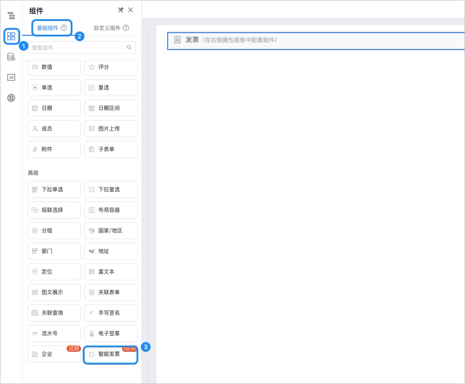Open the globe internationalization icon
This screenshot has width=465, height=384.
click(x=11, y=98)
